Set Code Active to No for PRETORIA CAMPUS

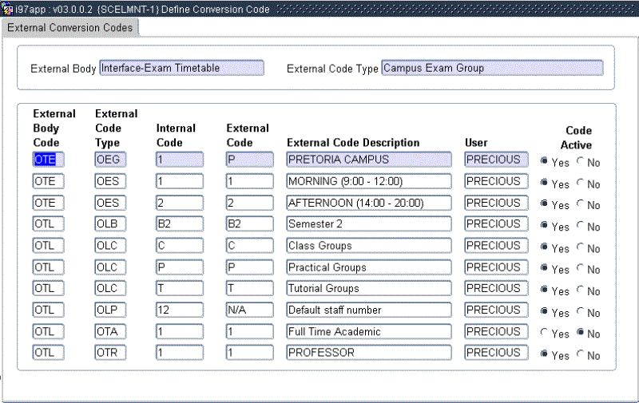[581, 162]
